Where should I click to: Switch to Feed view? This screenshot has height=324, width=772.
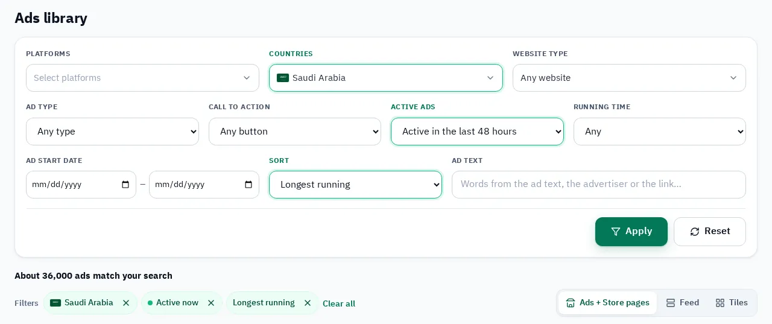[683, 303]
